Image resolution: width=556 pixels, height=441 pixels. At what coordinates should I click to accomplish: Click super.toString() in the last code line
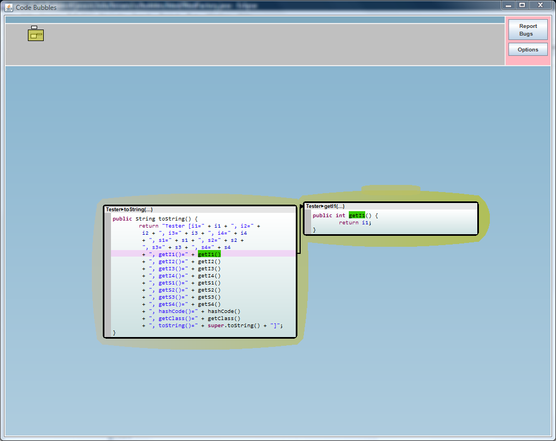pos(233,326)
